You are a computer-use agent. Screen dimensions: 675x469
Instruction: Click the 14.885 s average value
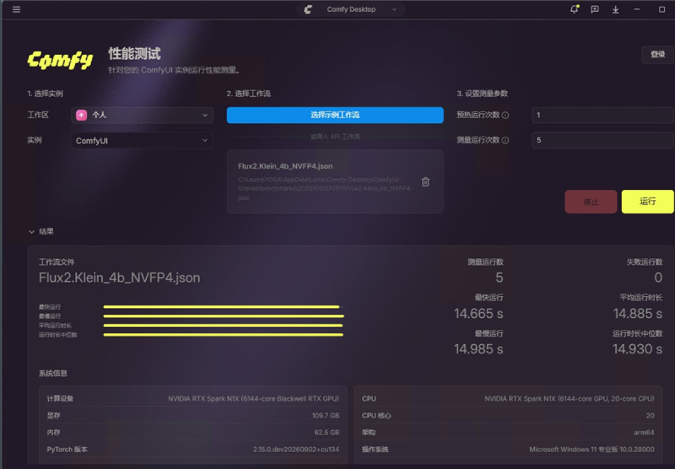click(637, 313)
